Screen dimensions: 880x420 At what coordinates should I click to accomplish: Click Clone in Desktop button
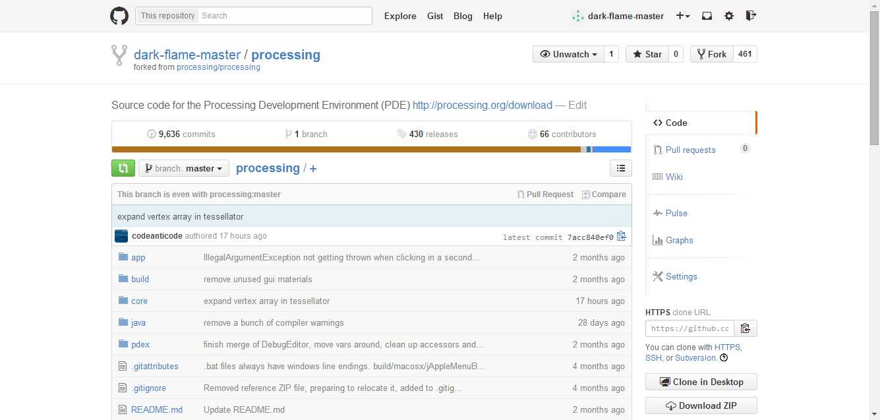(x=701, y=382)
